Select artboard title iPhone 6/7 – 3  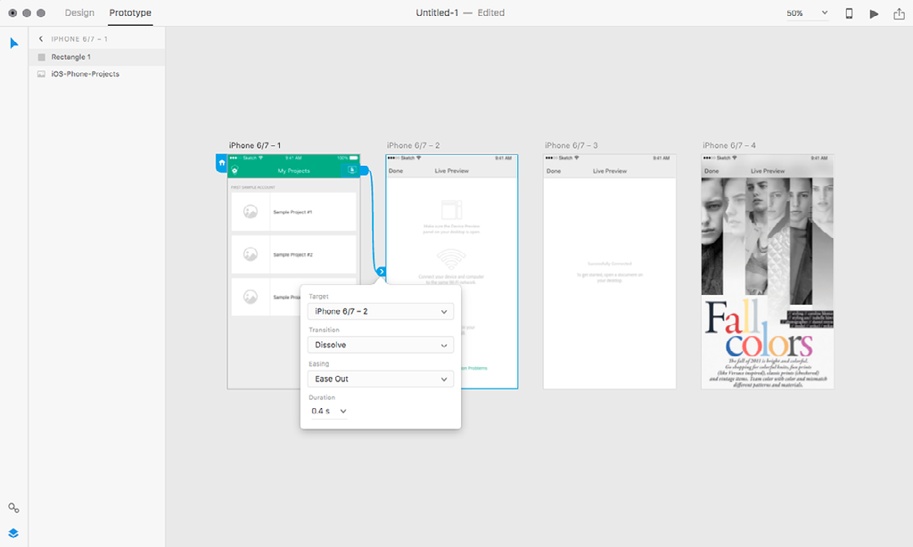click(572, 145)
